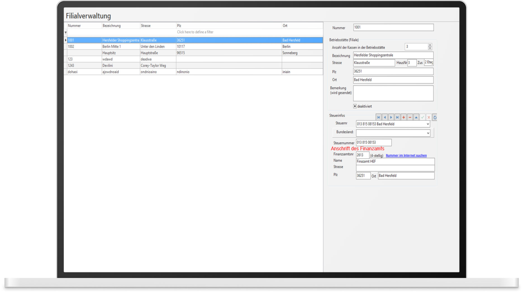Click the Bemerkung text area
Image resolution: width=523 pixels, height=292 pixels.
click(x=393, y=93)
